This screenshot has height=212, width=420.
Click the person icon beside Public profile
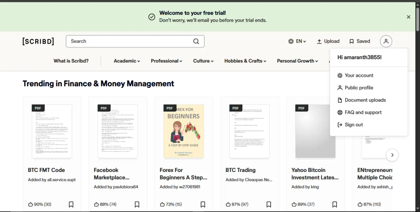[340, 88]
